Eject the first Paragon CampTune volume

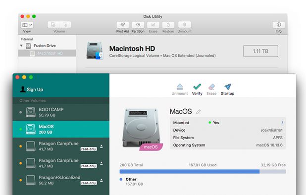pyautogui.click(x=102, y=146)
